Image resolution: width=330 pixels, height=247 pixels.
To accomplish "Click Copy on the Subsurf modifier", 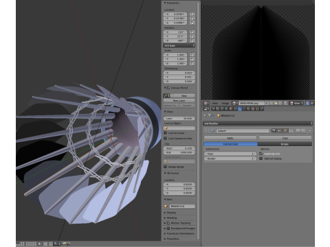I will tap(285, 138).
